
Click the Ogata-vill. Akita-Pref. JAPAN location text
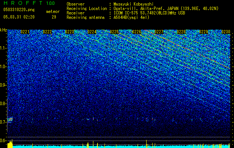(166, 9)
